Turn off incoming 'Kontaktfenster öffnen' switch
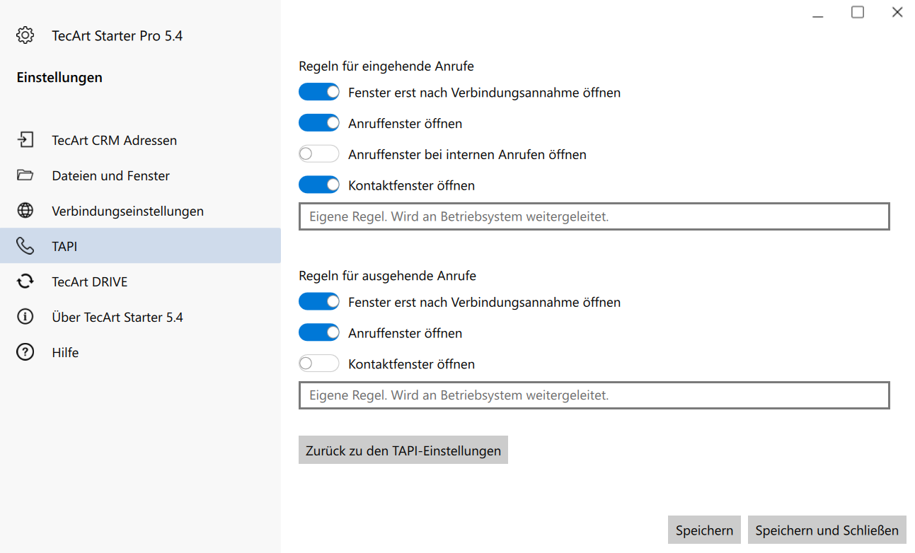Viewport: 915px width, 553px height. pos(319,185)
